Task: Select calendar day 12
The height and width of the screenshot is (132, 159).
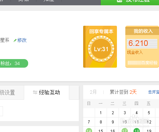Action: point(149,122)
